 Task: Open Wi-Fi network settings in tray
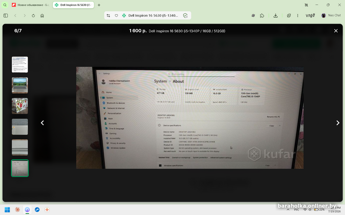point(305,210)
